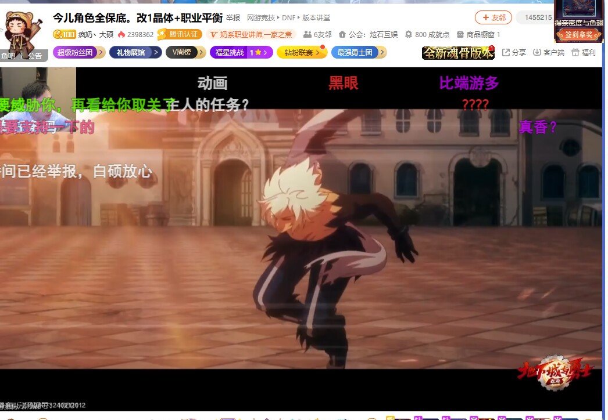Click the white danmaku 动画

(x=213, y=83)
